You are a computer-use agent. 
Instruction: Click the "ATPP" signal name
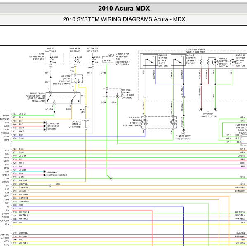coord(7,179)
